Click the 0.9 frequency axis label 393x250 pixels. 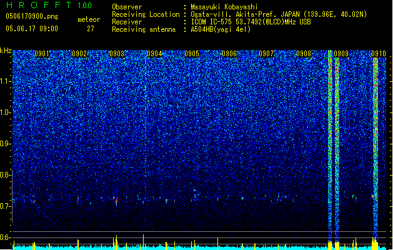click(x=5, y=144)
